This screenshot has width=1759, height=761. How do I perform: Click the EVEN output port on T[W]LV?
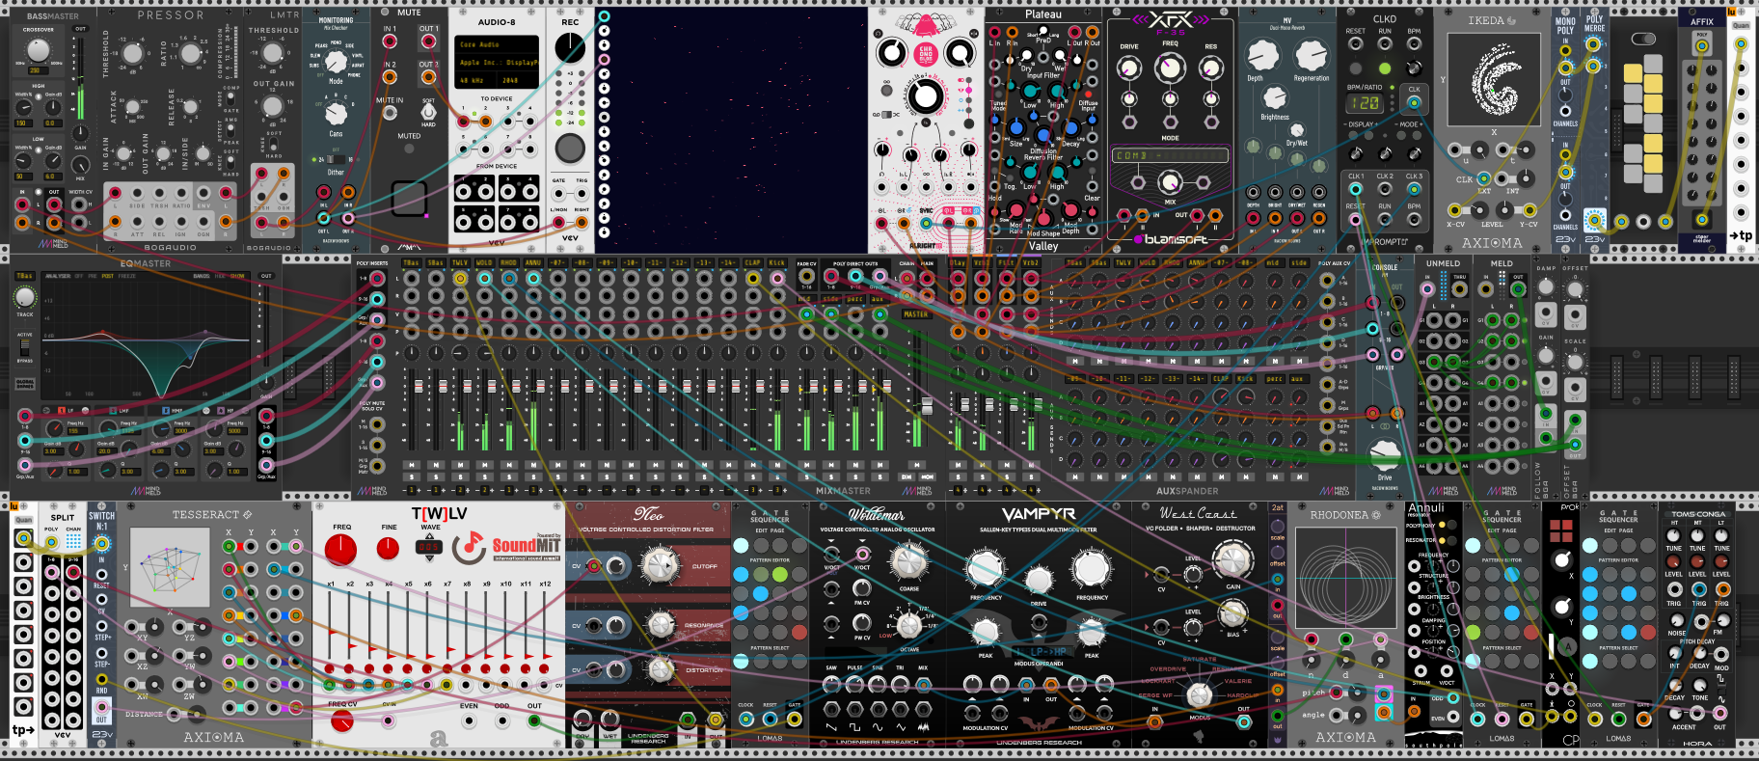click(469, 720)
